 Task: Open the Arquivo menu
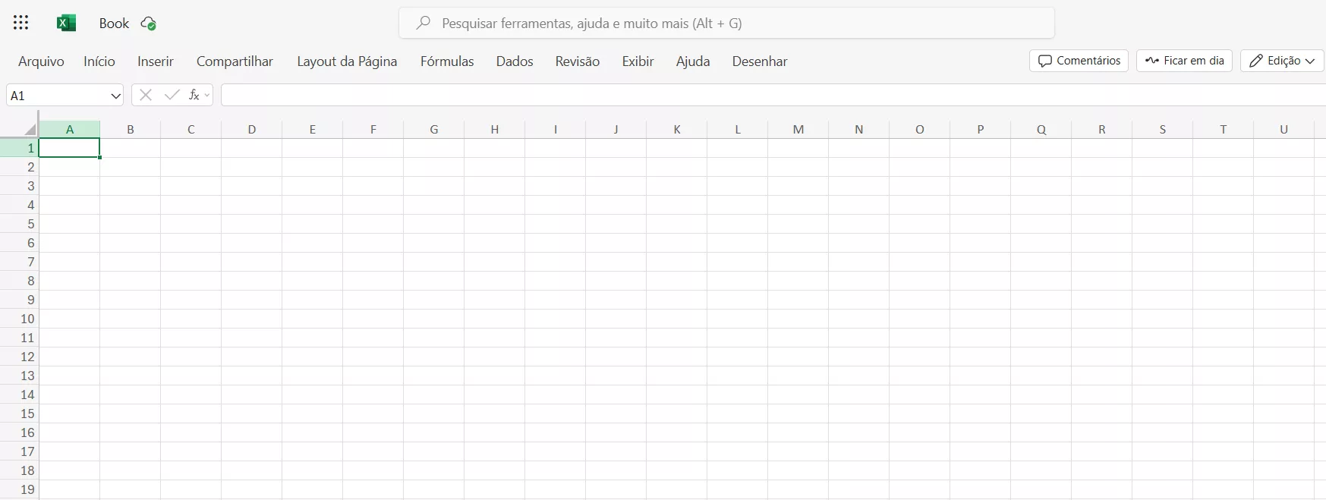tap(41, 61)
